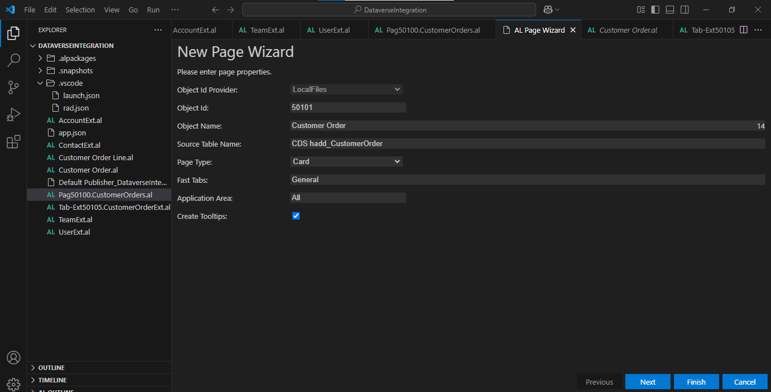This screenshot has width=771, height=392.
Task: Open the Object Id Provider dropdown
Action: [346, 90]
